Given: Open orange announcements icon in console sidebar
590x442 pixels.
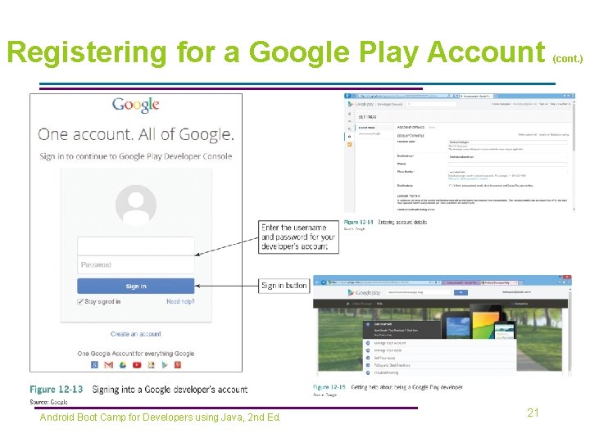Looking at the screenshot, I should [x=350, y=144].
